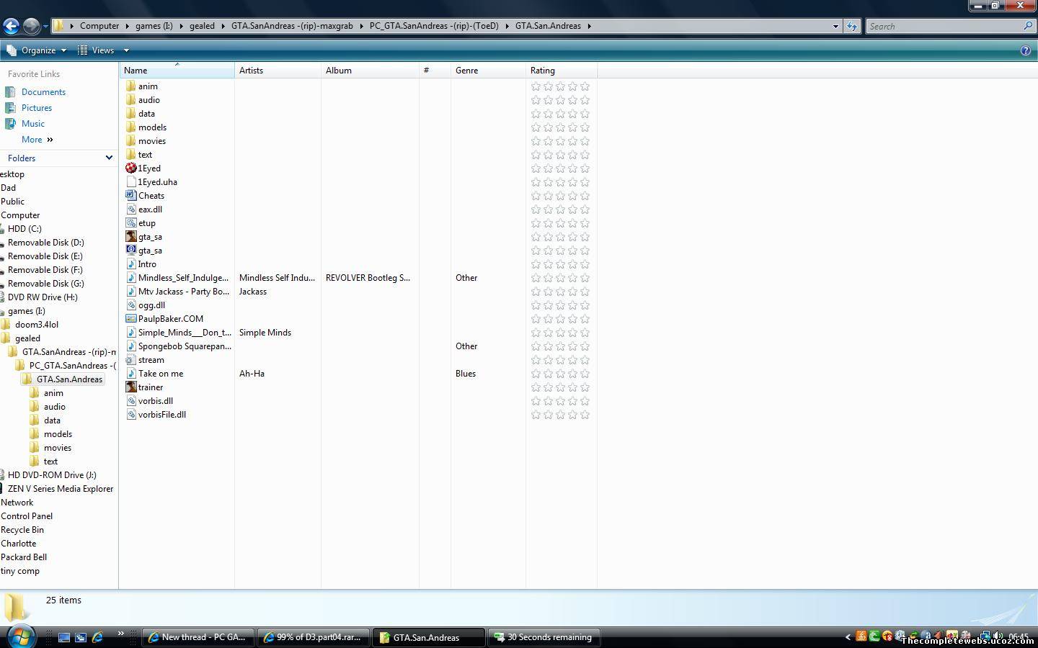The width and height of the screenshot is (1038, 648).
Task: Select Mtv Jackass - Party Bo... file
Action: click(184, 291)
